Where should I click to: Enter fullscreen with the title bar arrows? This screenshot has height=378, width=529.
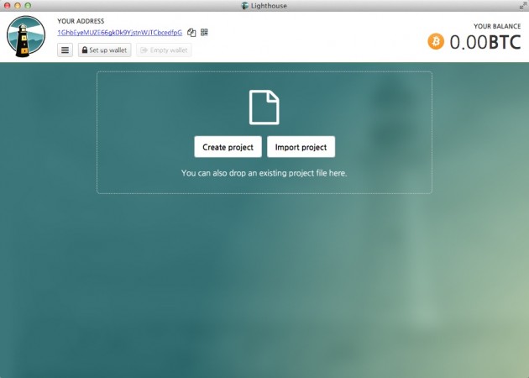click(x=522, y=6)
